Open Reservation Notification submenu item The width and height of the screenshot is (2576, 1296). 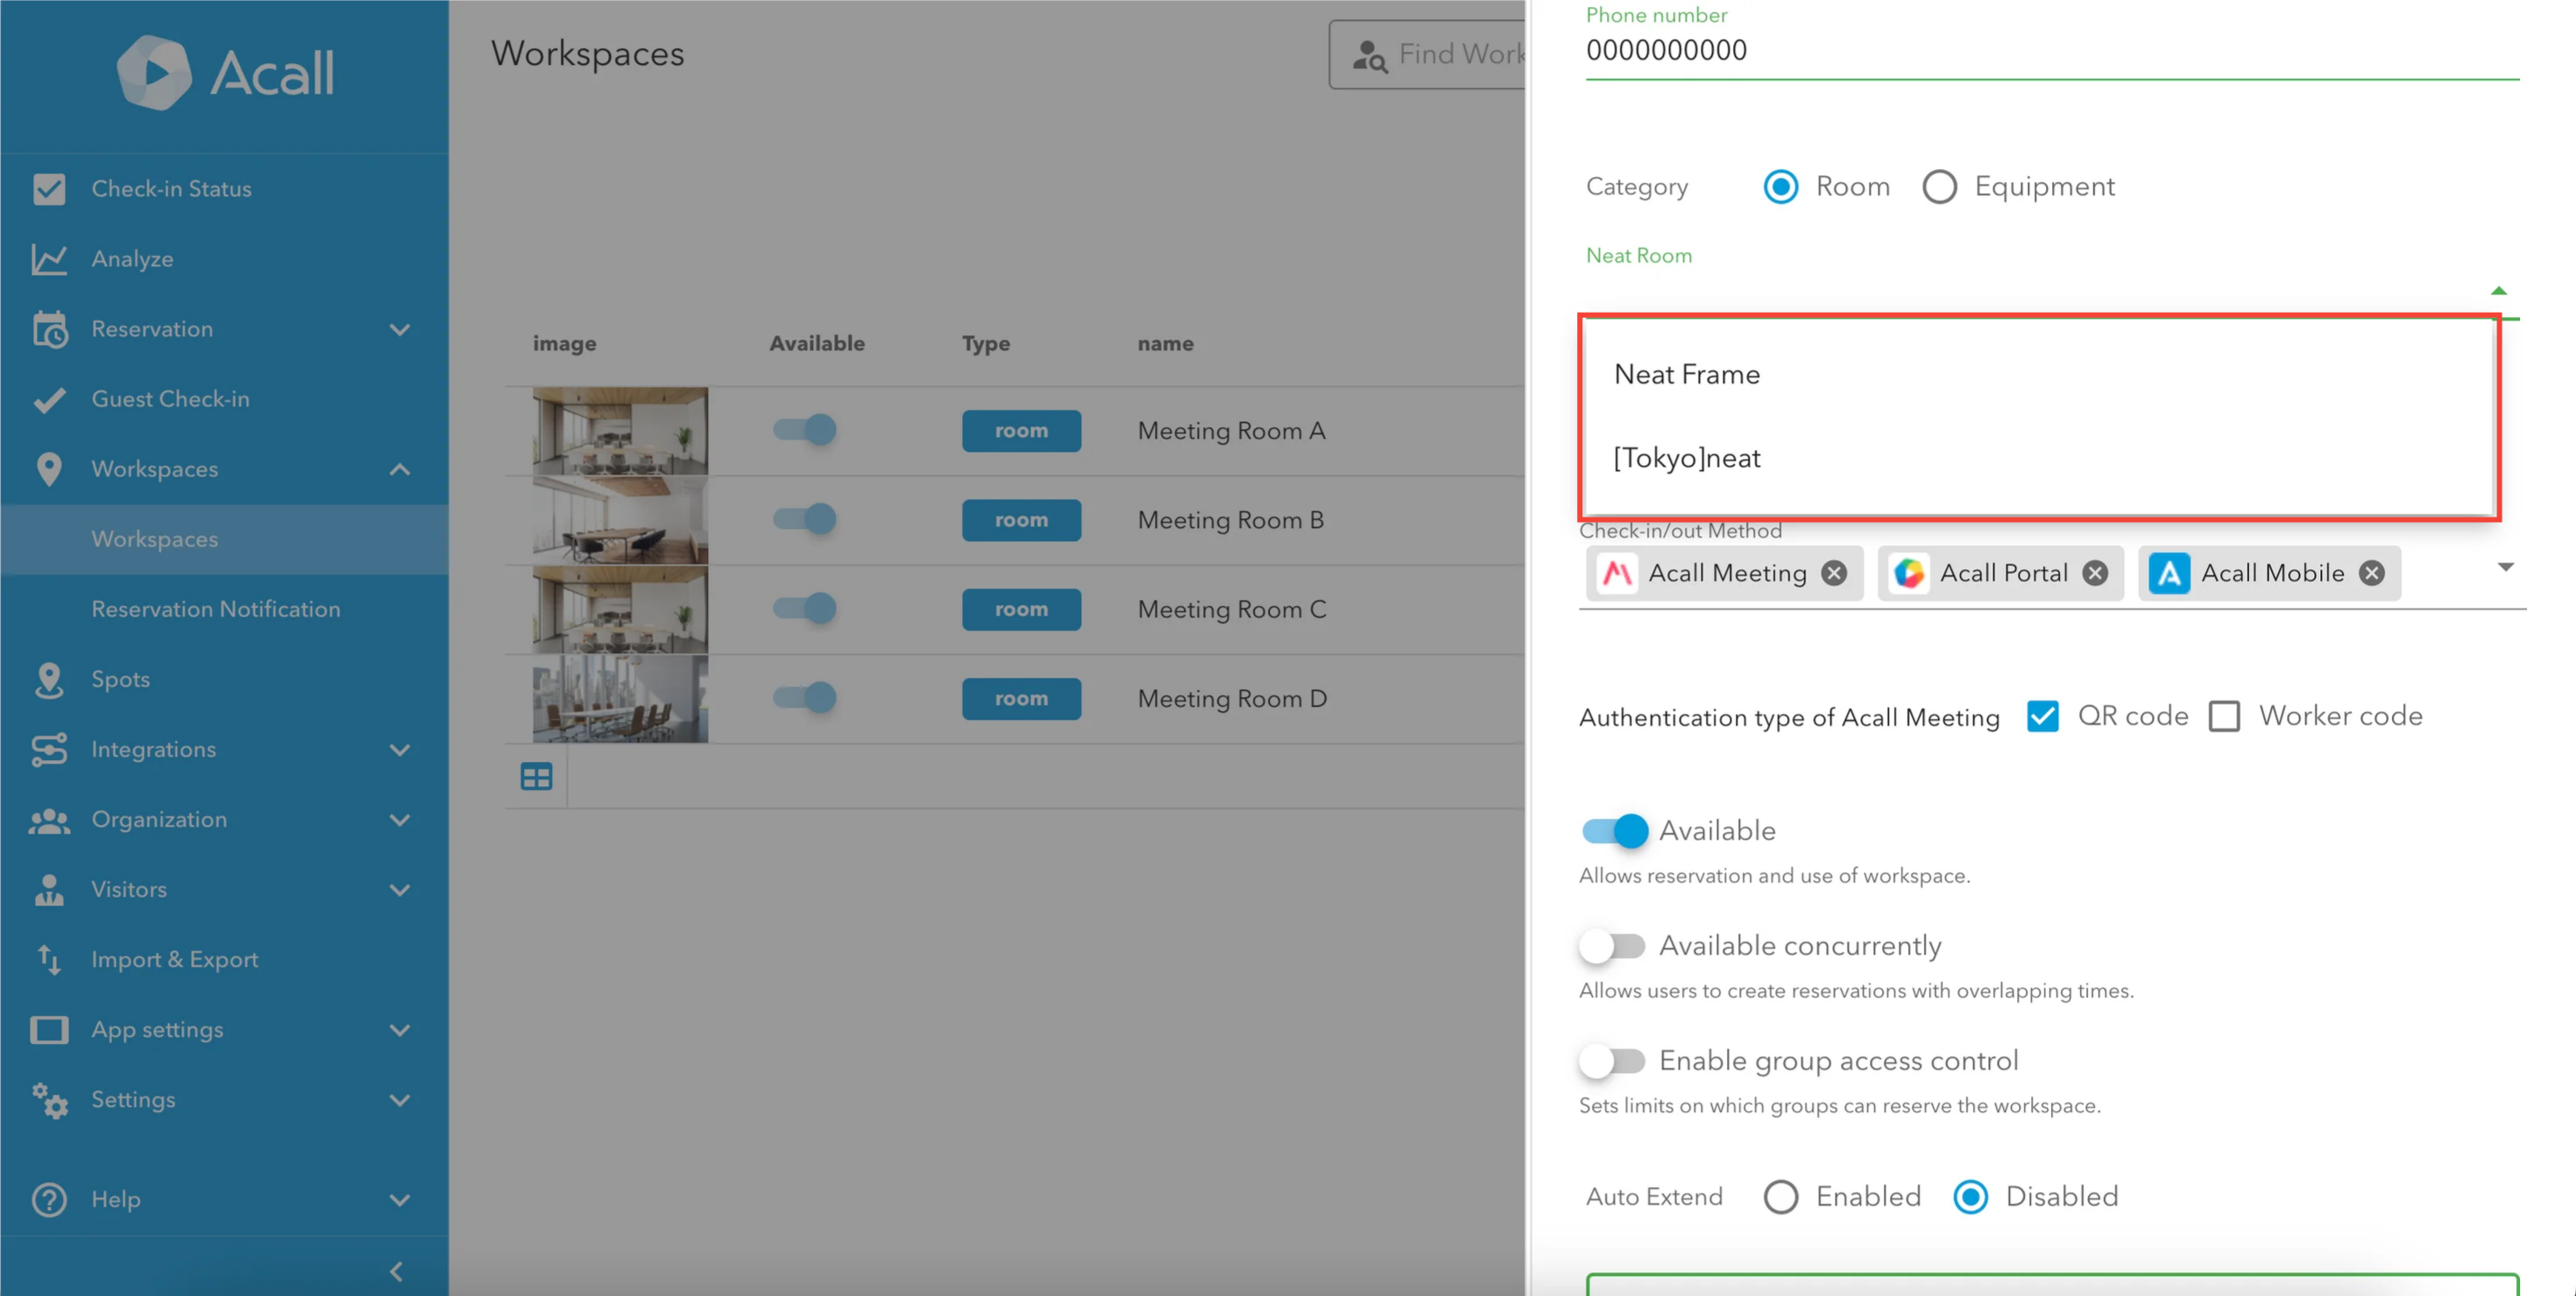pos(224,609)
